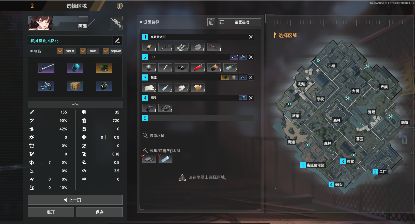Screen dimensions: 415x224
Task: Click the pencil icon to edit route name
Action: [117, 40]
